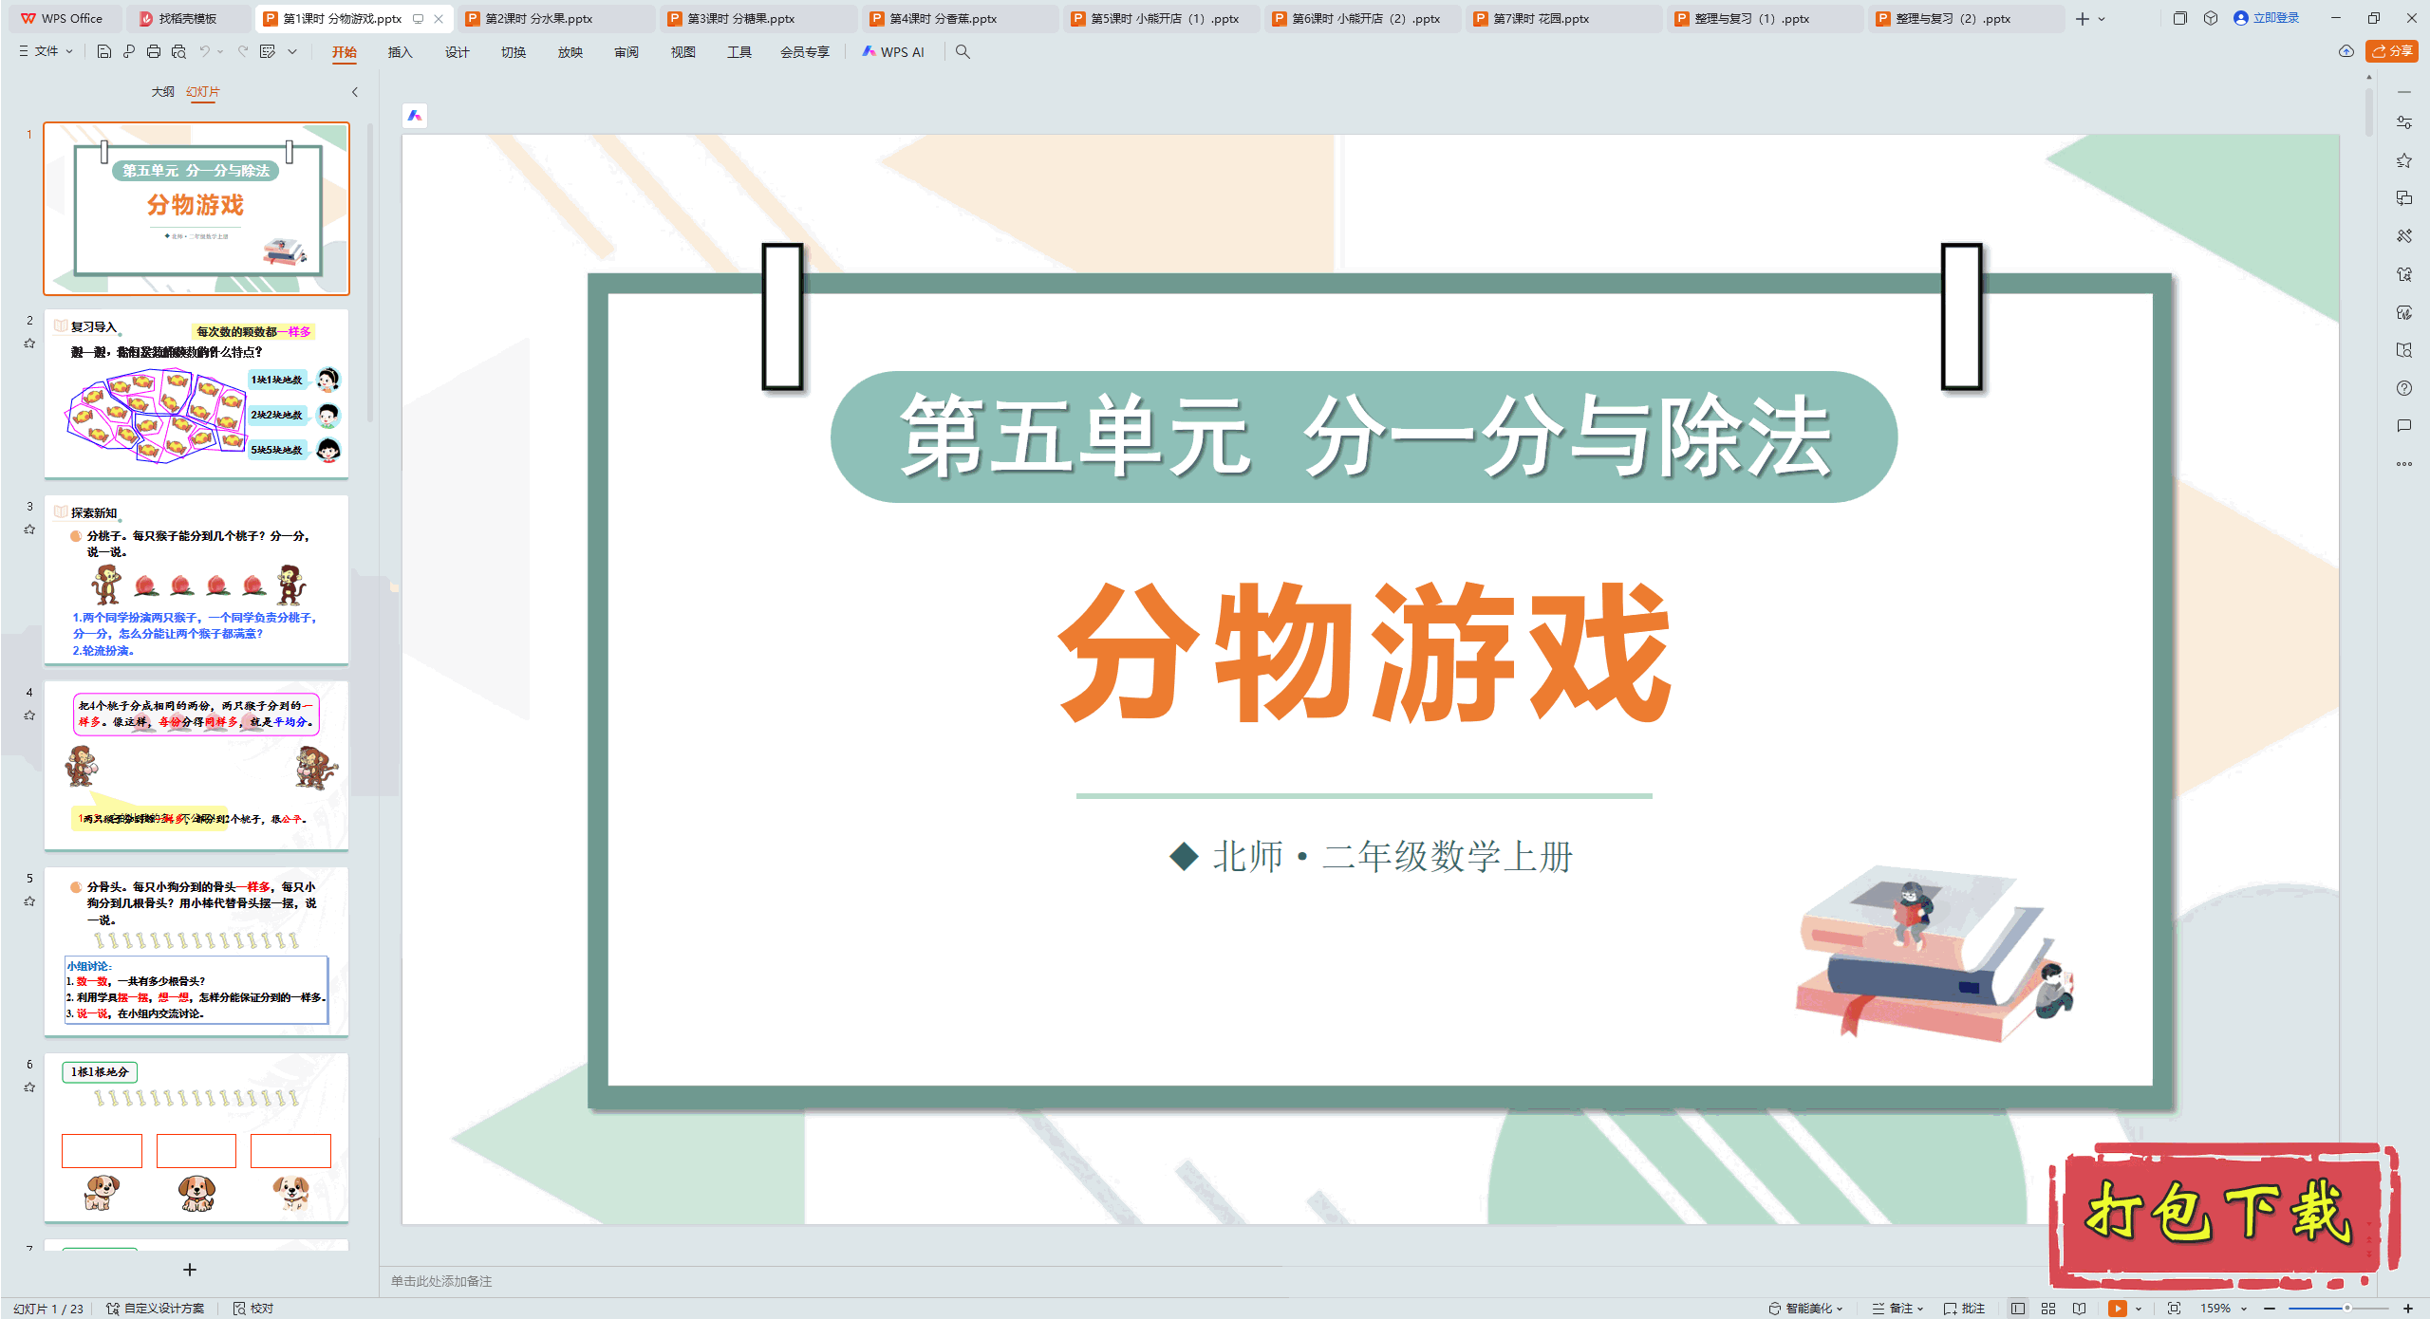Click the 分享 share button
Screen dimensions: 2430x1319
click(x=2392, y=52)
